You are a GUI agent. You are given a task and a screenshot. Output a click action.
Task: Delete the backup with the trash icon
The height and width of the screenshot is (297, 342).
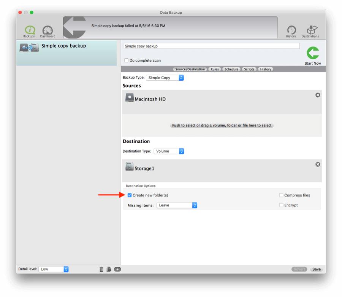pos(101,269)
